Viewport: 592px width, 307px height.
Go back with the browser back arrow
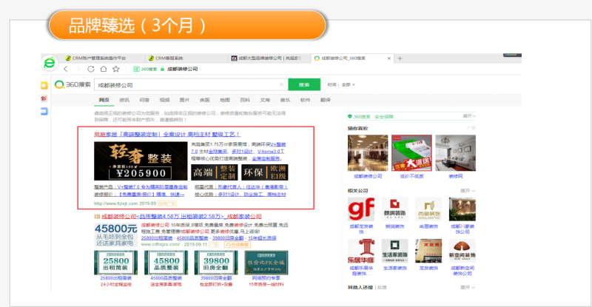coord(66,69)
